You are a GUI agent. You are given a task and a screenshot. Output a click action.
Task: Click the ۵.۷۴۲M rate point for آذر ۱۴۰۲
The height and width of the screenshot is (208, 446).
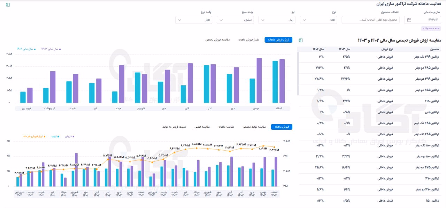(108, 159)
